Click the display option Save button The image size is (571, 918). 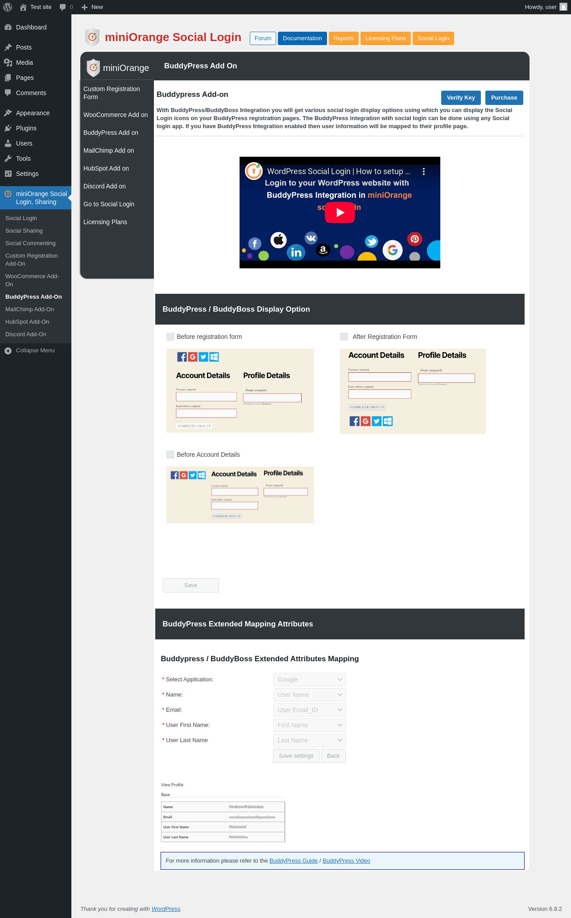pyautogui.click(x=191, y=585)
